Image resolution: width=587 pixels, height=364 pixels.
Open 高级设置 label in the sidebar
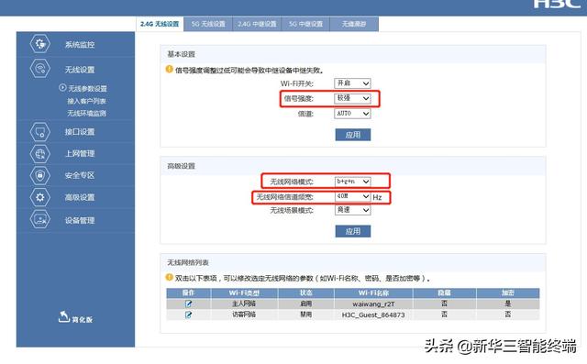pyautogui.click(x=80, y=197)
